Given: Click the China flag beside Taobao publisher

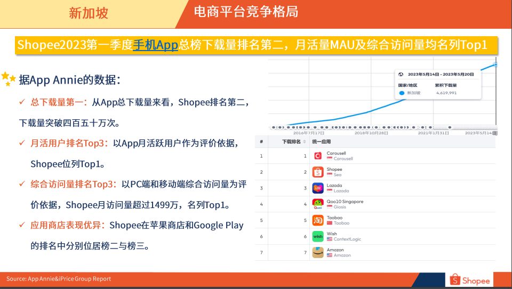Looking at the screenshot, I should tap(330, 223).
